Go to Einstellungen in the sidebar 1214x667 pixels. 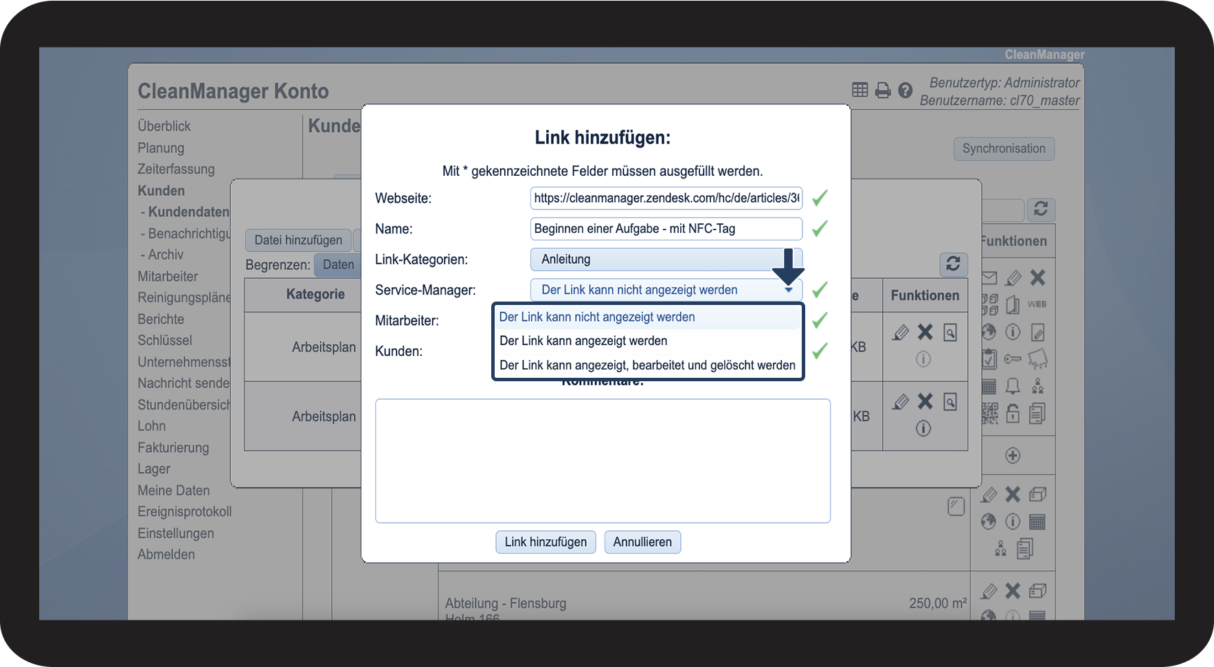[176, 533]
